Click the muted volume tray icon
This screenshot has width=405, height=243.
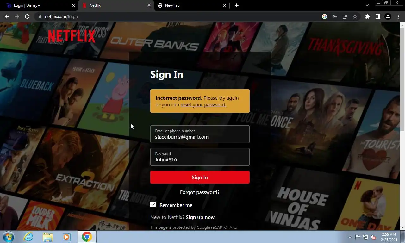coord(373,237)
